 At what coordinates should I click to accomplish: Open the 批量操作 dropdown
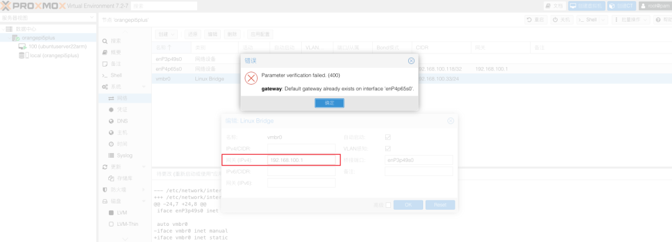coord(630,20)
